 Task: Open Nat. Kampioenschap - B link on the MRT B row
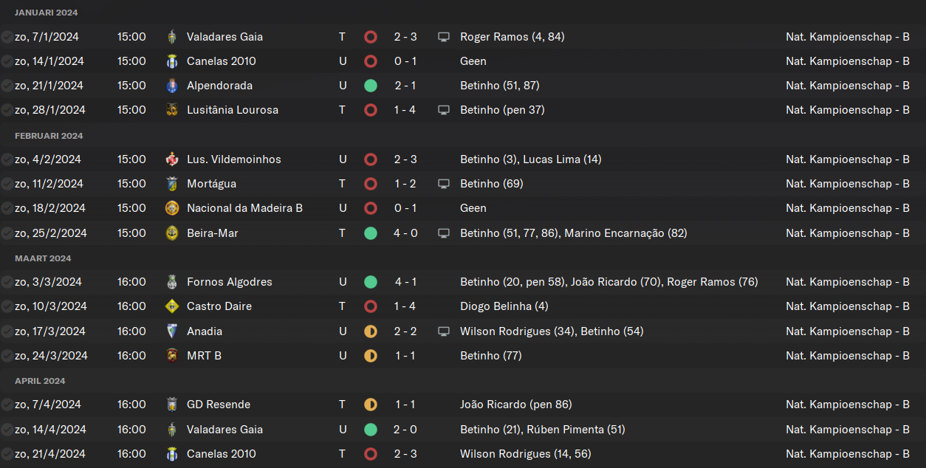click(848, 356)
